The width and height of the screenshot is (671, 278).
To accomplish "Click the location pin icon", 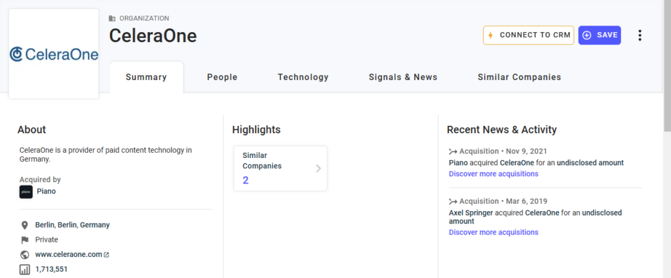I will 25,225.
